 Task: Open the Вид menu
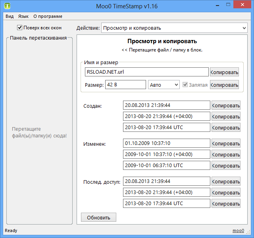[x=10, y=16]
